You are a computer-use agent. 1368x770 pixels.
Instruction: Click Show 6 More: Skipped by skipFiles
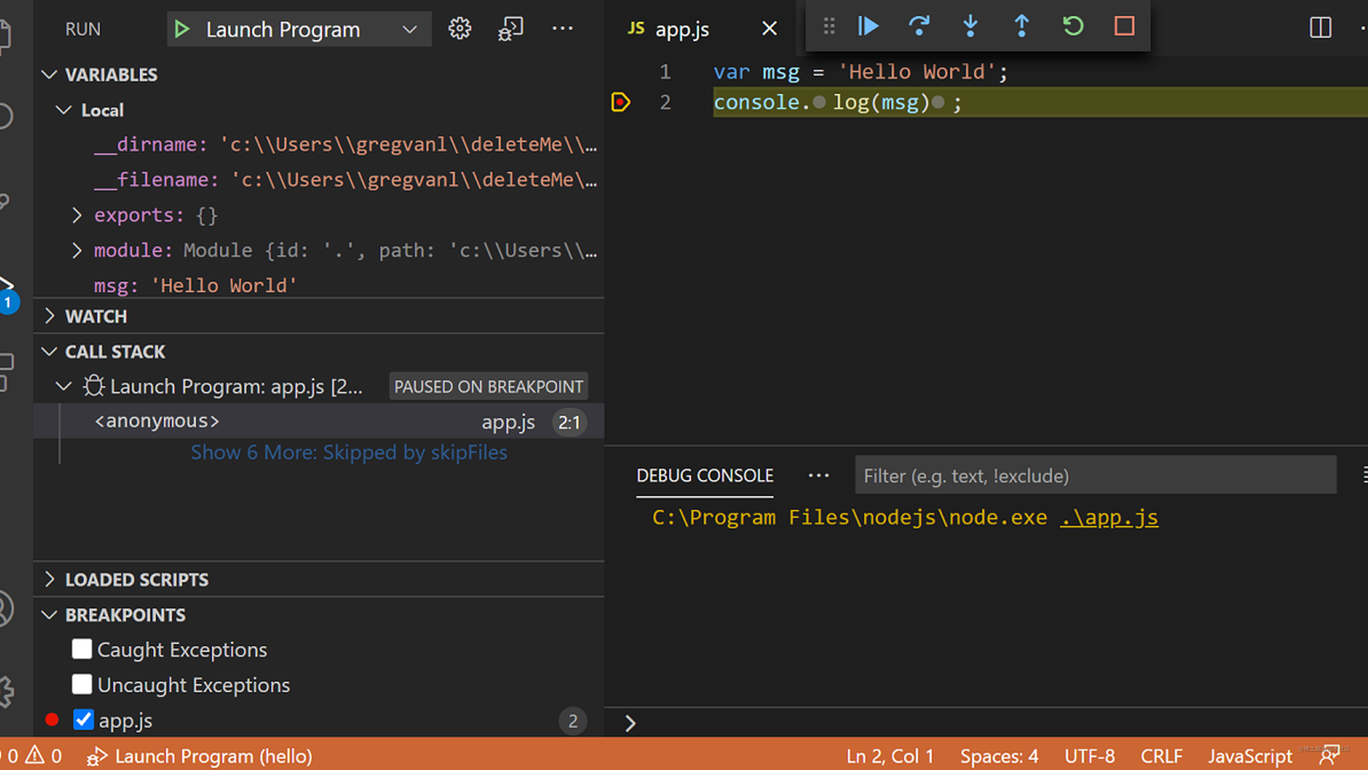tap(348, 452)
